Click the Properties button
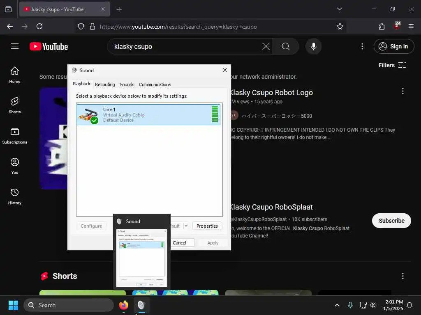Image resolution: width=421 pixels, height=315 pixels. click(207, 226)
